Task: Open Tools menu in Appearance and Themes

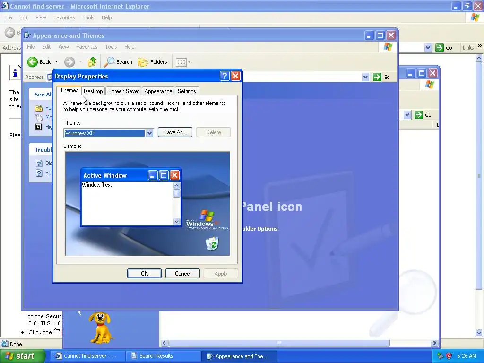Action: coord(111,47)
